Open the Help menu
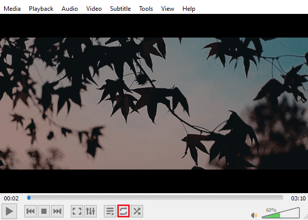This screenshot has width=308, height=220. click(189, 9)
